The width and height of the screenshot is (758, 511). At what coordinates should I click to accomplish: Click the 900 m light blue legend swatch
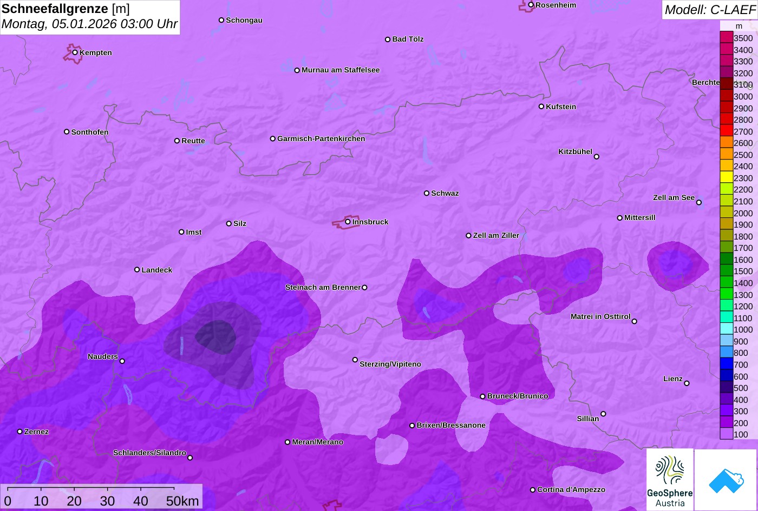click(727, 341)
